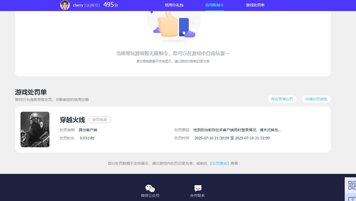Click the WeChat 微信公众号 icon
Screen dimensions: 356x201
(x=150, y=188)
